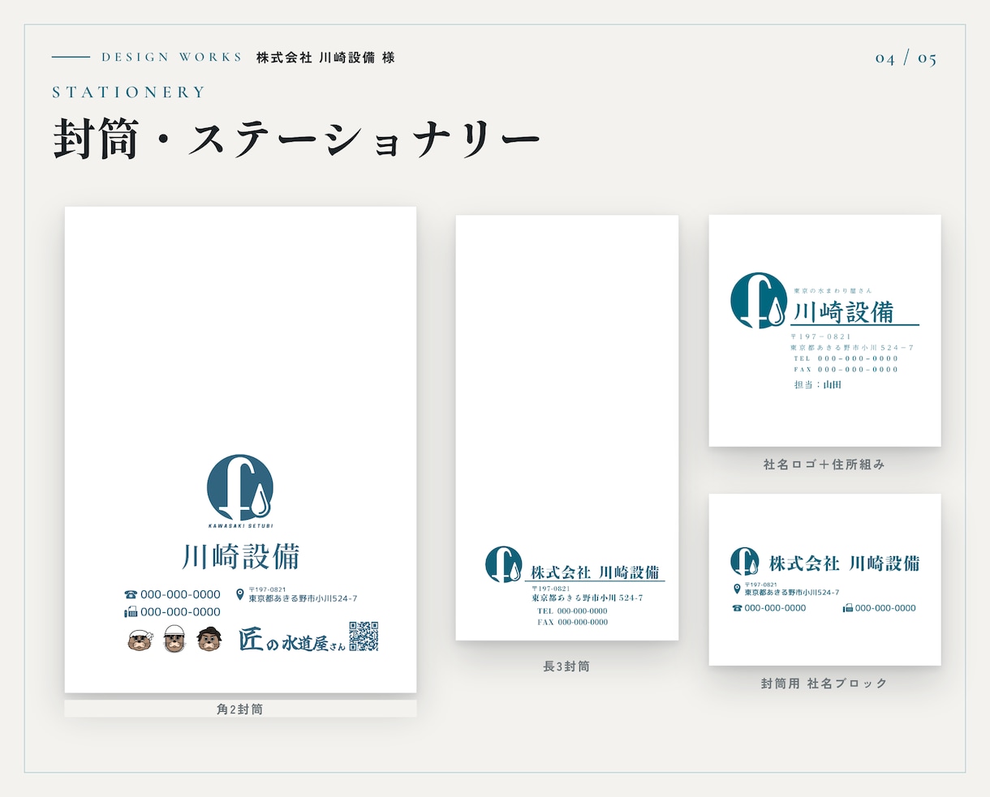Click the 長3封筒 caption

(x=566, y=666)
